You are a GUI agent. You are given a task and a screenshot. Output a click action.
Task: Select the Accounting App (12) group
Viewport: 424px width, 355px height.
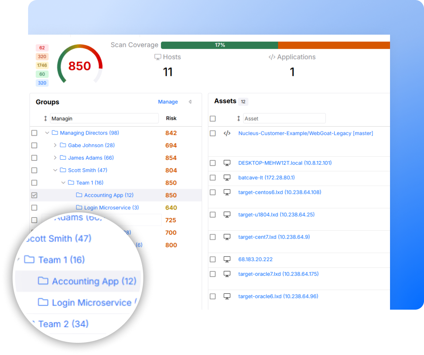point(109,195)
